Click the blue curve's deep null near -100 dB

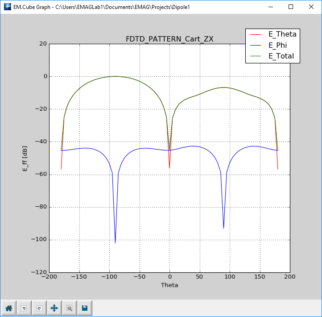(x=115, y=241)
